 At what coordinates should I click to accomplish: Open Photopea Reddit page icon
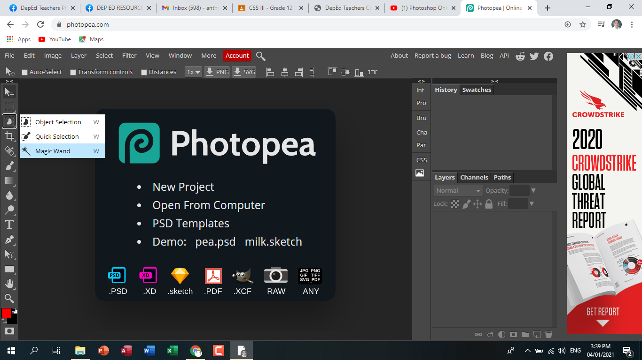[x=520, y=56]
